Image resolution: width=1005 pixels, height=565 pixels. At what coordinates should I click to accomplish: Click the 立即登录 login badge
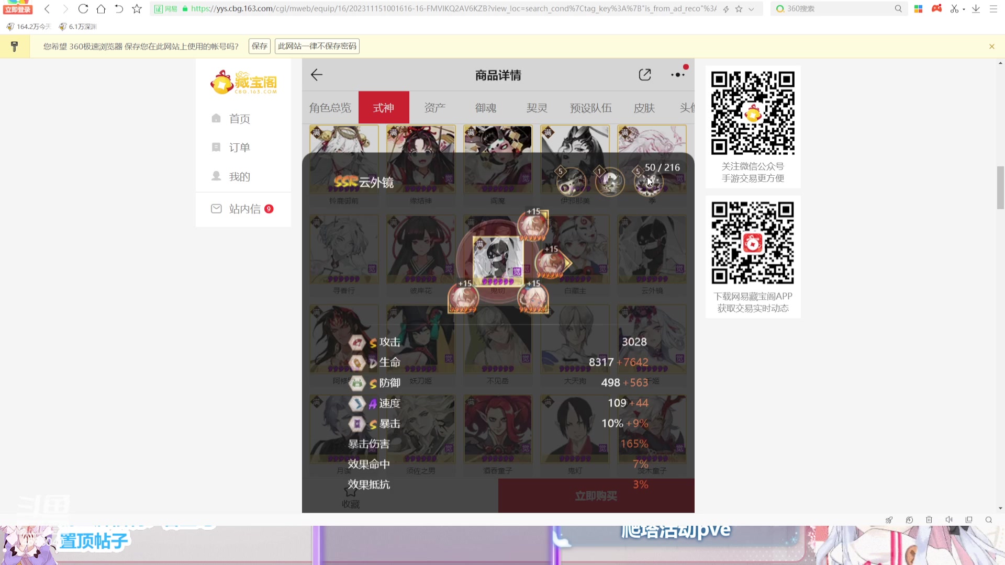(x=18, y=9)
